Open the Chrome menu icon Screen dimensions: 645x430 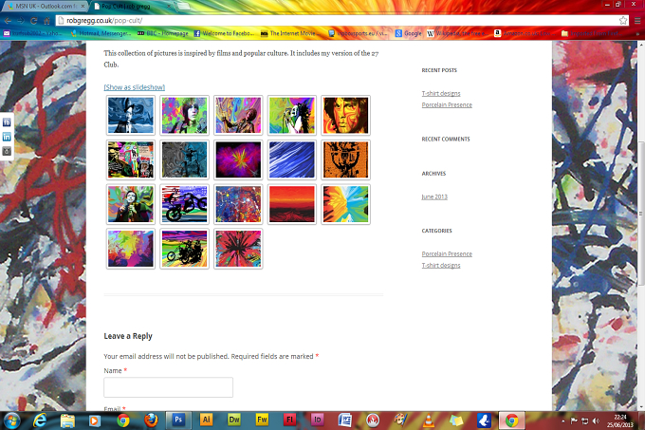pyautogui.click(x=637, y=20)
